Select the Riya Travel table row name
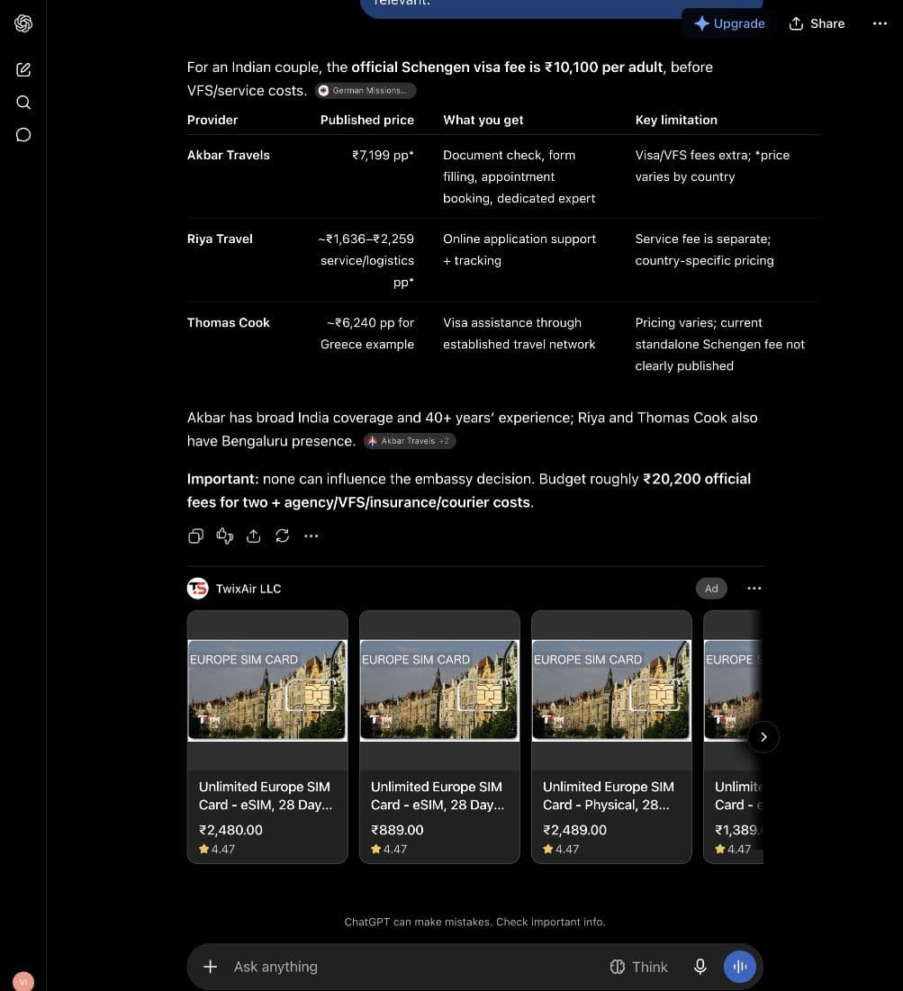This screenshot has width=903, height=991. [x=220, y=239]
